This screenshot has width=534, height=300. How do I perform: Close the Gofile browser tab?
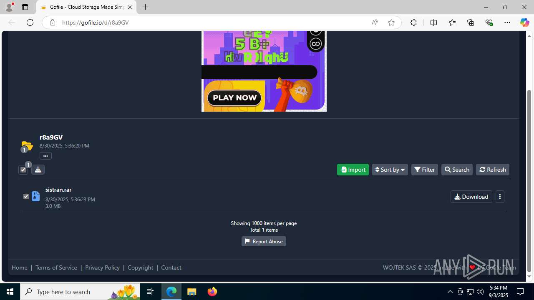[130, 7]
